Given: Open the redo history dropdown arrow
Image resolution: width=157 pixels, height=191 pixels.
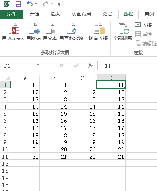Looking at the screenshot, I should (52, 4).
